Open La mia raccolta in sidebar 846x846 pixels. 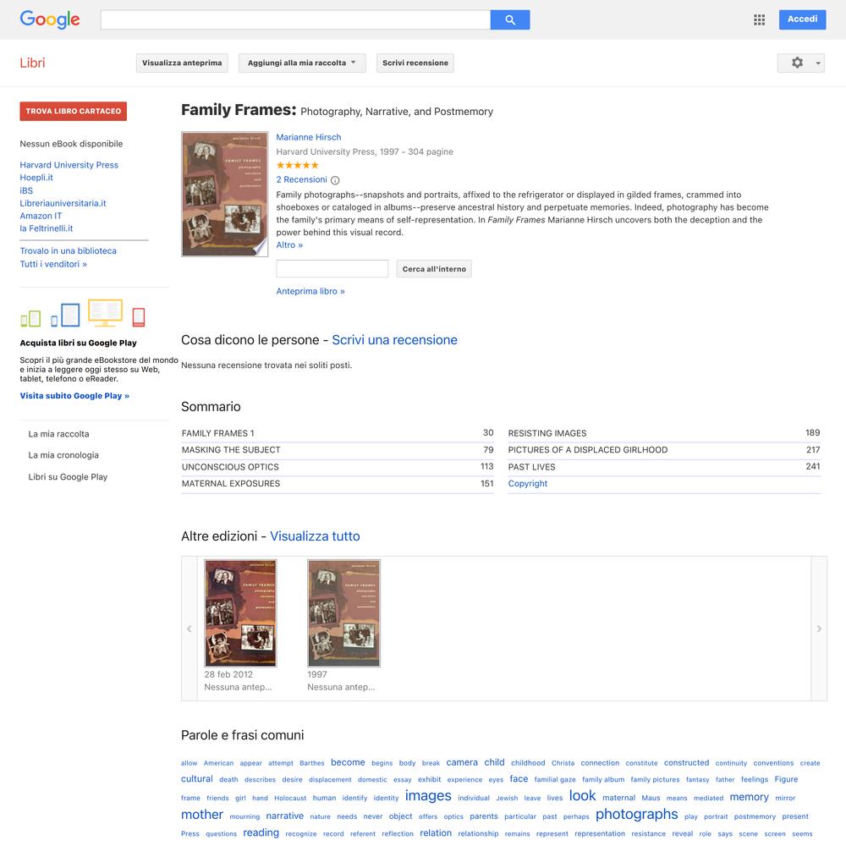coord(59,434)
